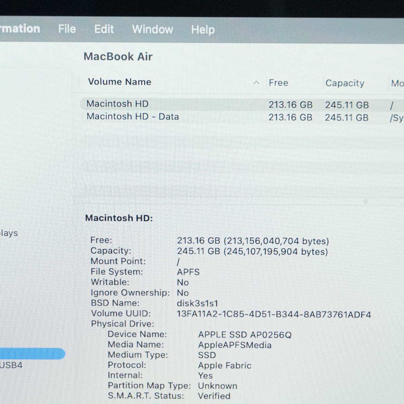
Task: Click the Volume UUID value 13FA11A2-1C85
Action: pos(274,314)
